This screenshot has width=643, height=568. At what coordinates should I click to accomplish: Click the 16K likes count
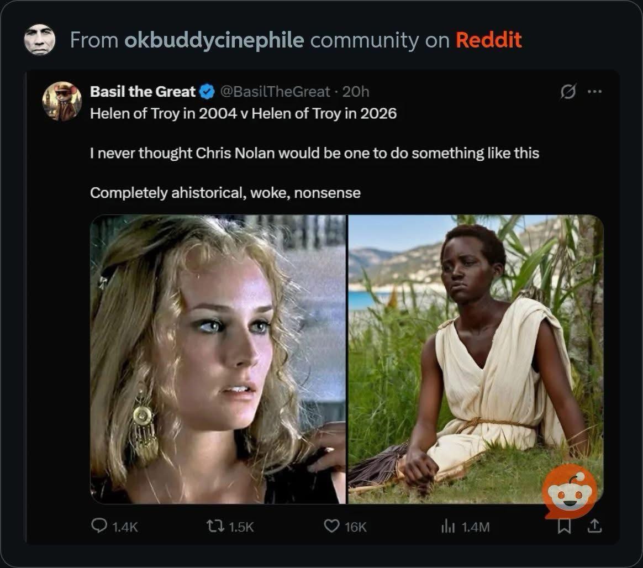[356, 527]
